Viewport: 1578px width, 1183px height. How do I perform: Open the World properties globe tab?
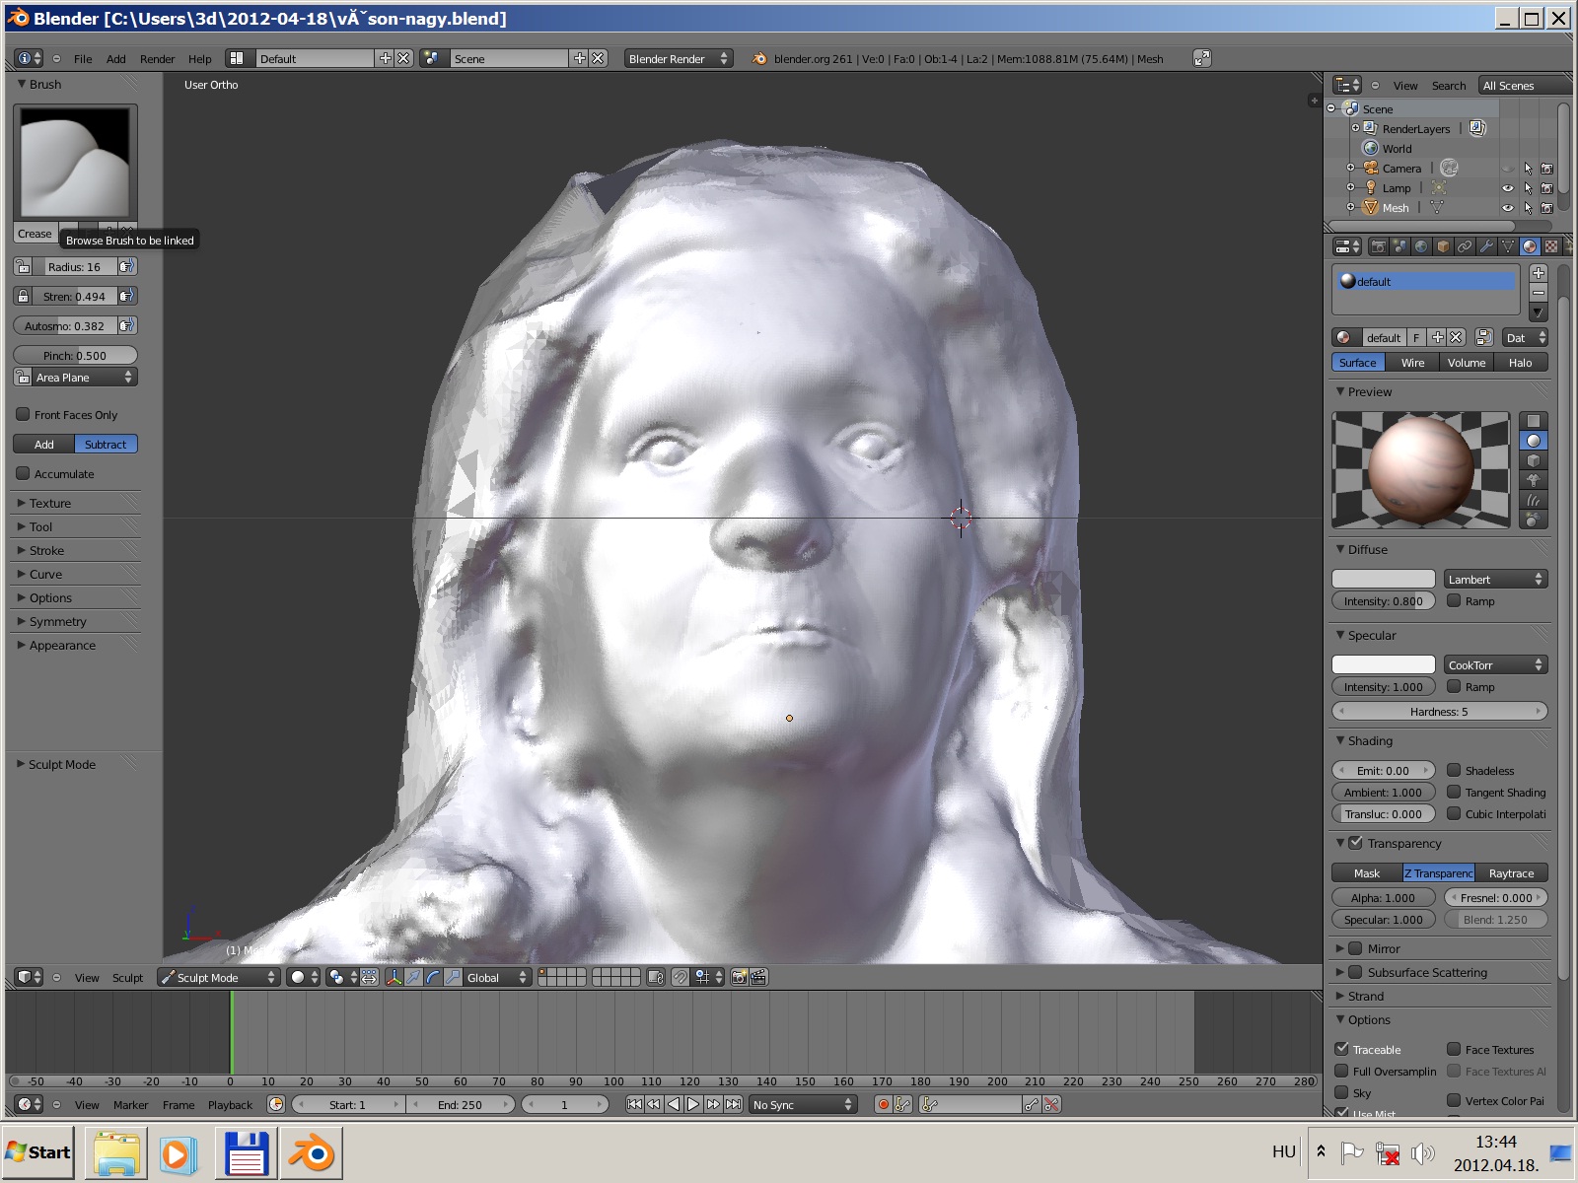(x=1421, y=246)
